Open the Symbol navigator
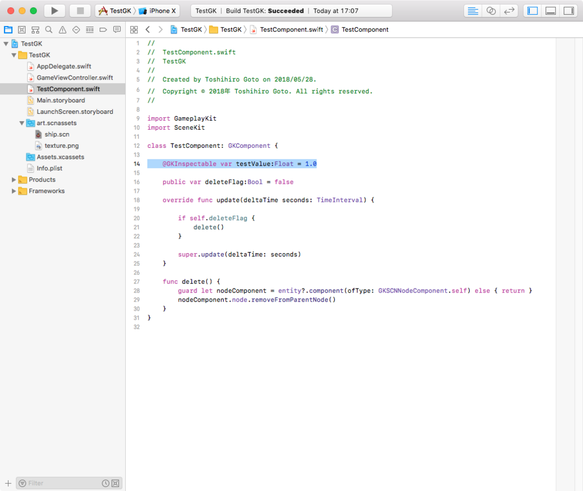 pyautogui.click(x=35, y=30)
